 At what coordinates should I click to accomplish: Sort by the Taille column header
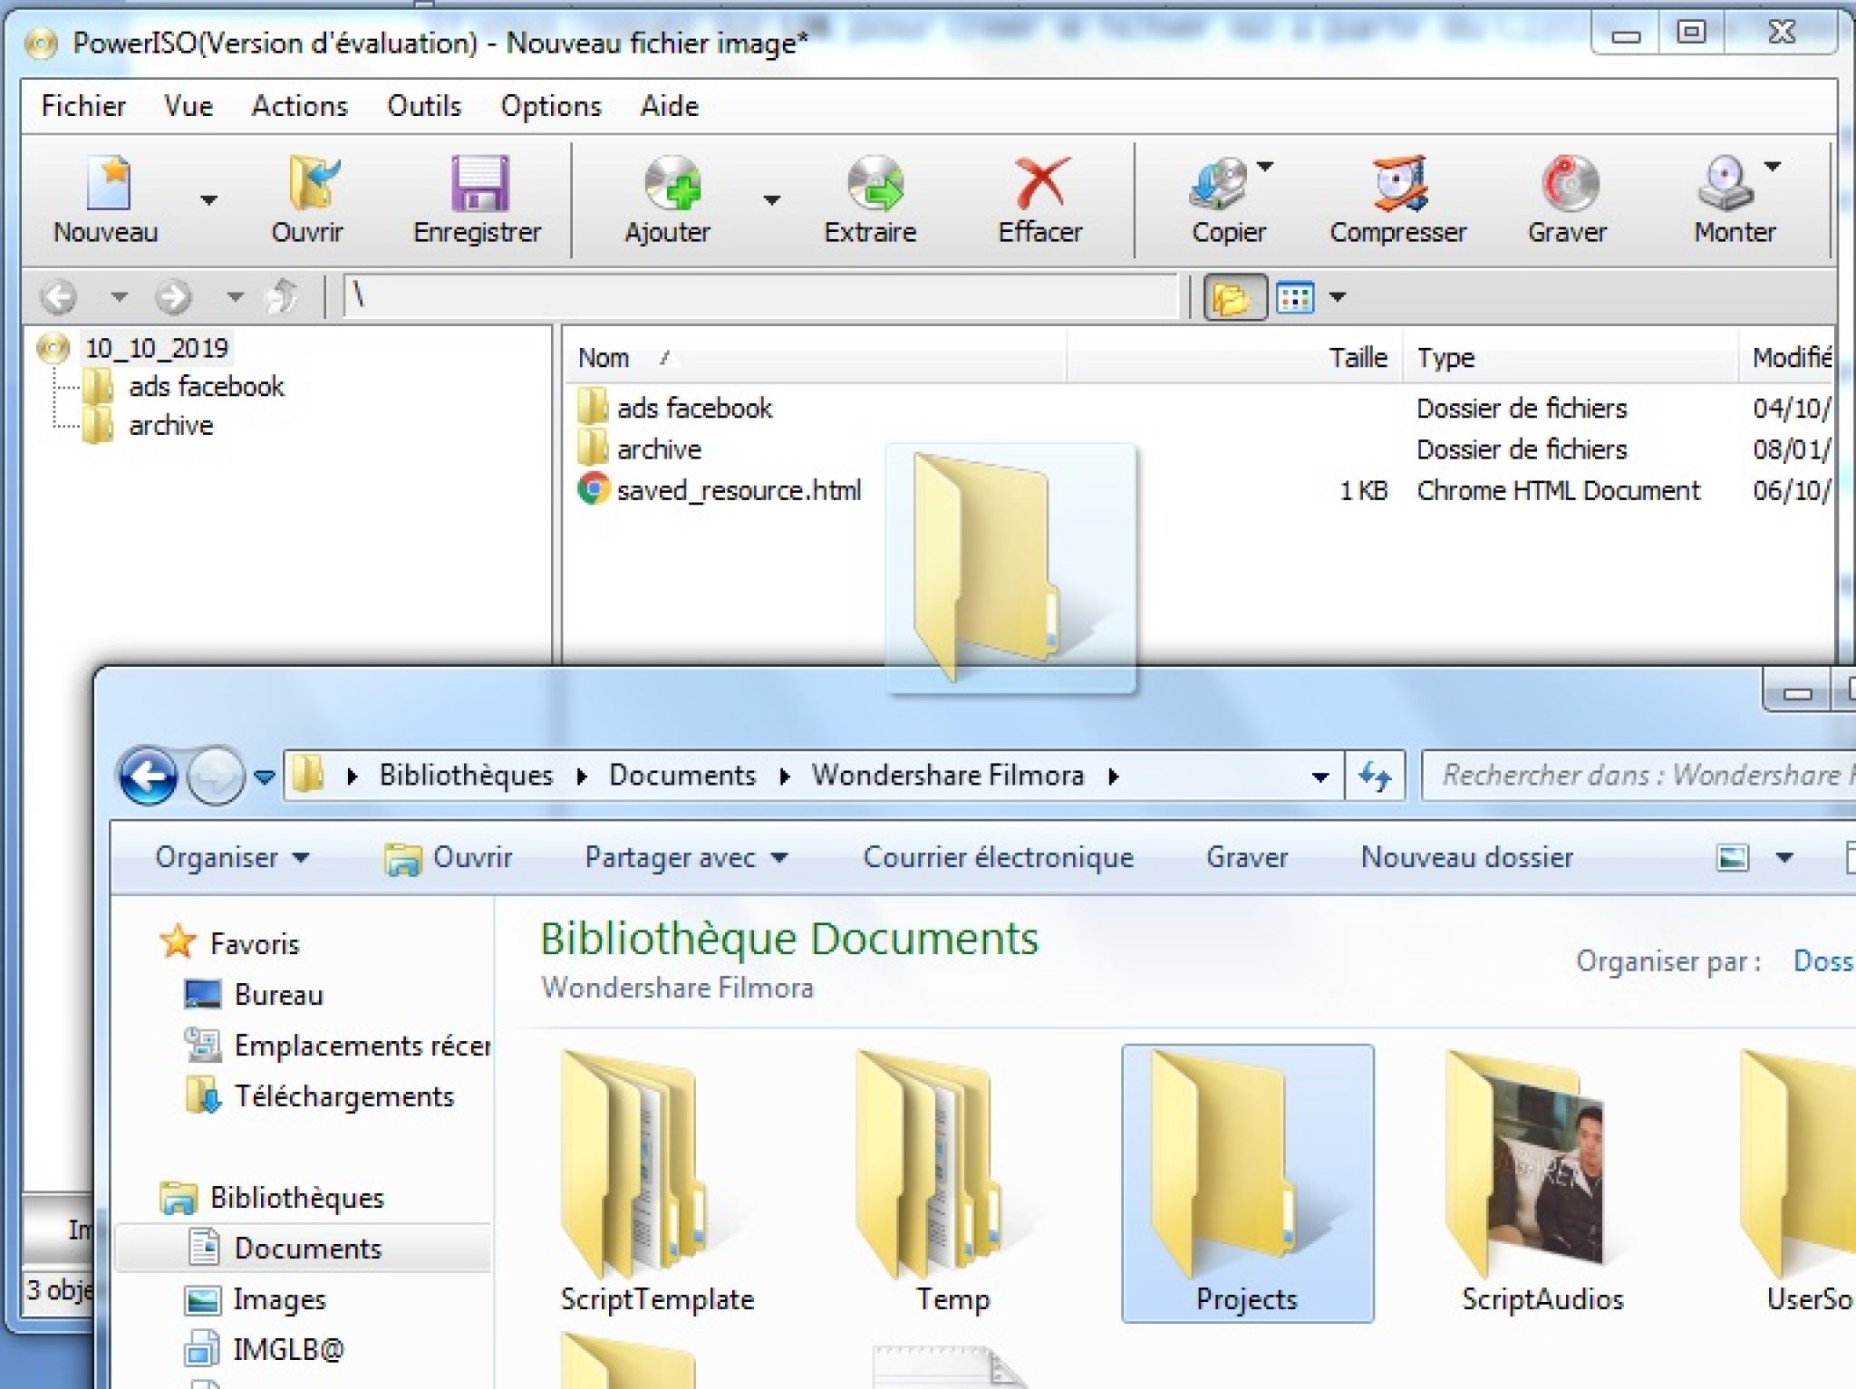coord(1235,358)
